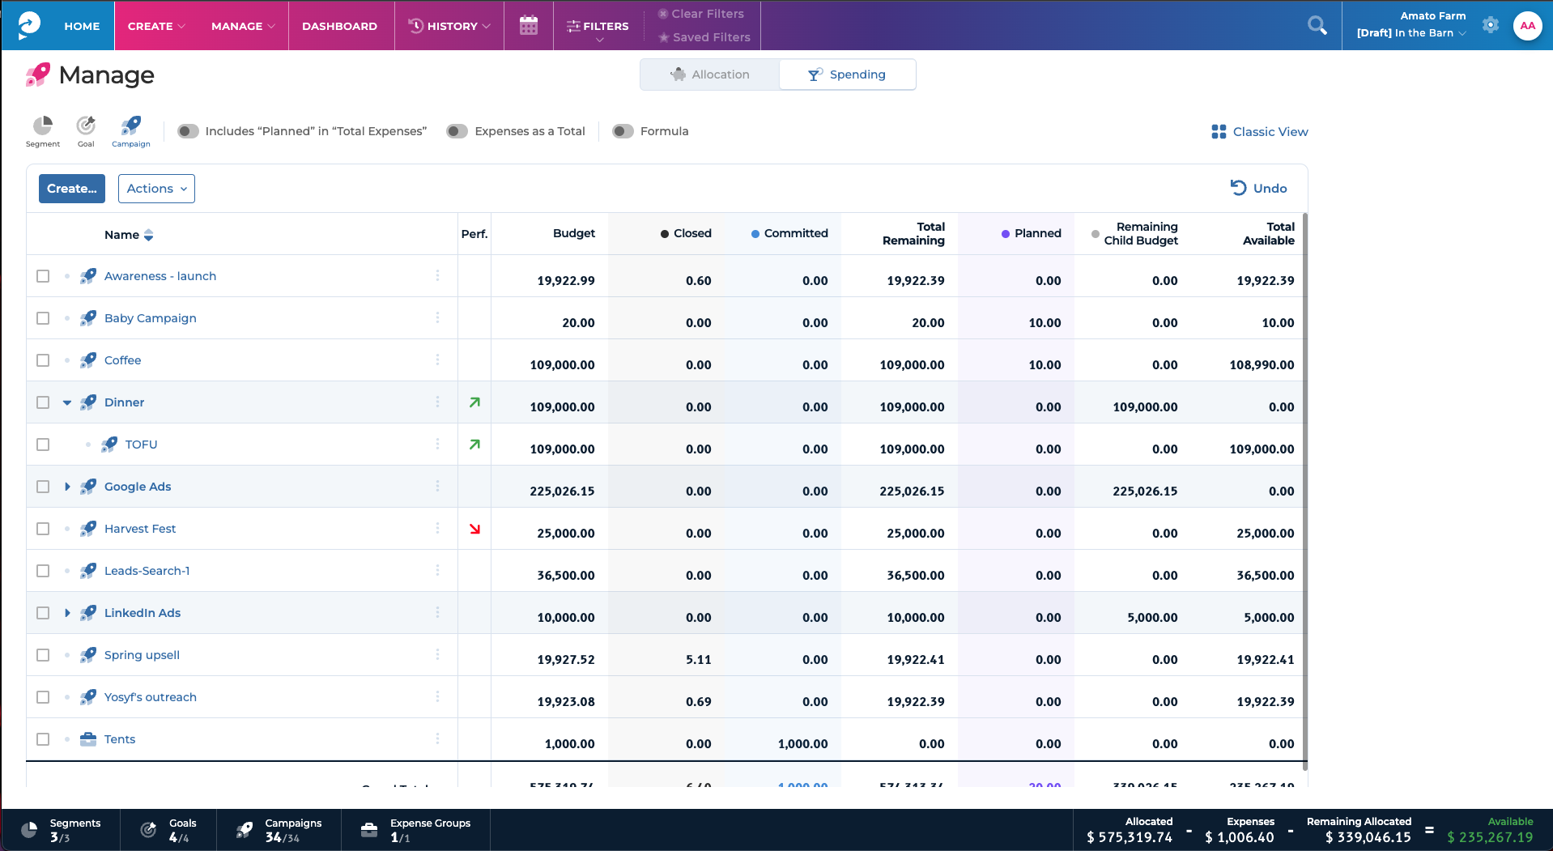Viewport: 1553px width, 851px height.
Task: Enable the Formula switch
Action: [623, 131]
